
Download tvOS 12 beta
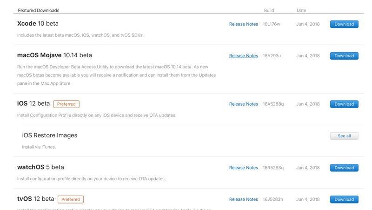click(344, 200)
